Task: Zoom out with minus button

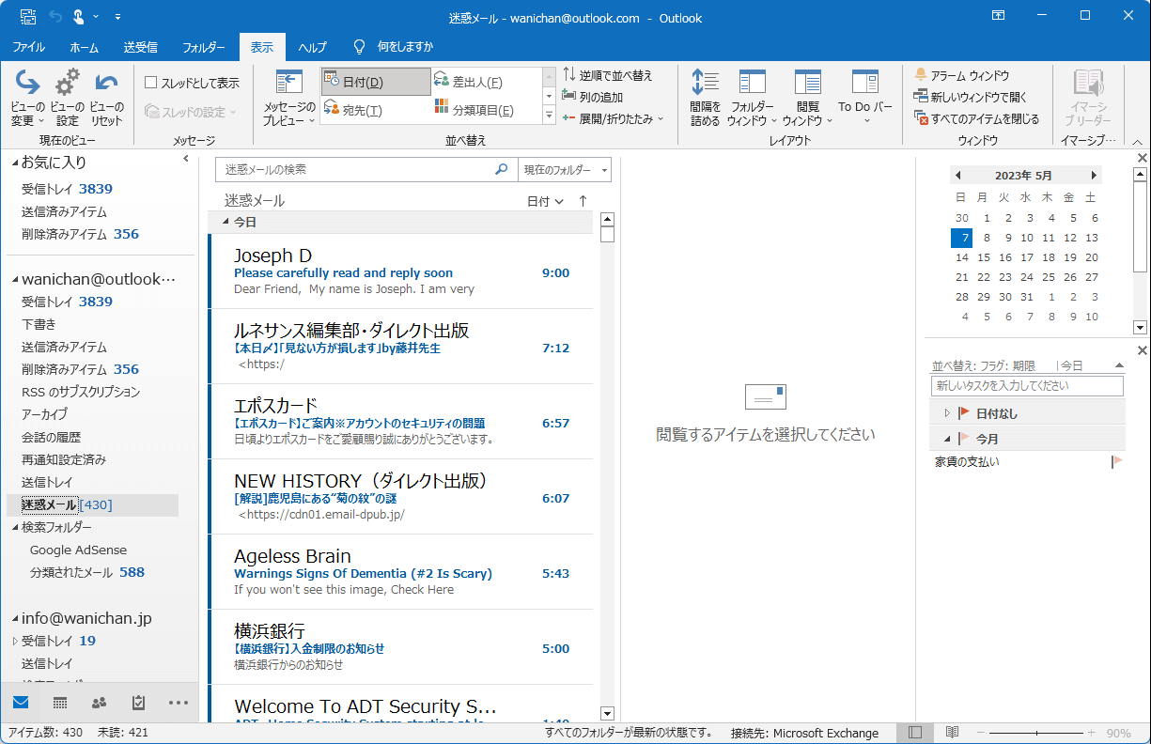Action: (x=982, y=733)
